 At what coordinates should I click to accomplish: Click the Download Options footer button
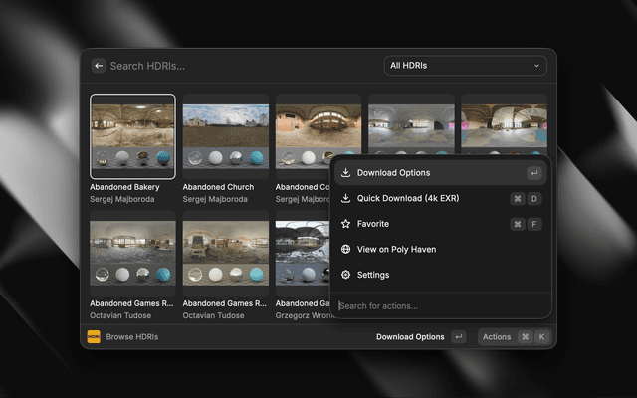(410, 337)
